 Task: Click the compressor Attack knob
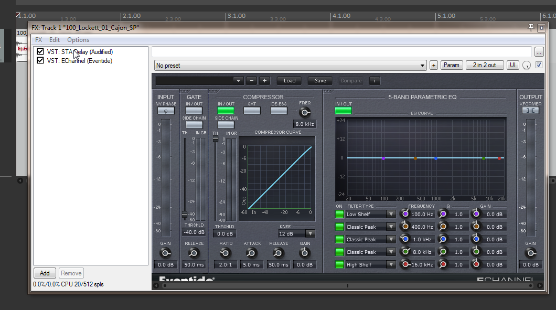(x=251, y=253)
